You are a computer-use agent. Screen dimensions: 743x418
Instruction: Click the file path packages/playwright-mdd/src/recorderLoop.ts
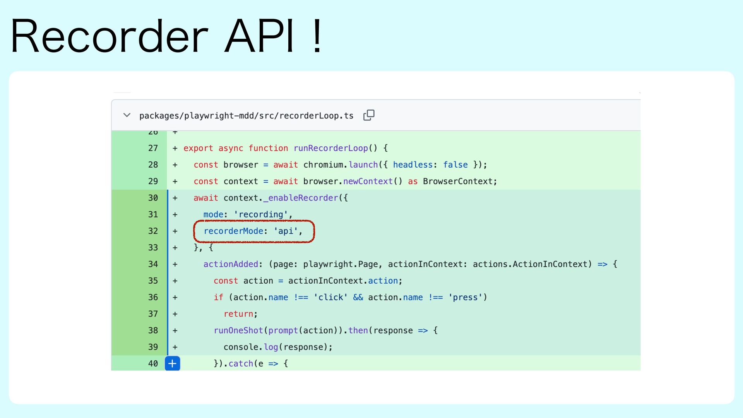(246, 116)
